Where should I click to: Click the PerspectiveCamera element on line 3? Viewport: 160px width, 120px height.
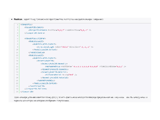coord(38,30)
